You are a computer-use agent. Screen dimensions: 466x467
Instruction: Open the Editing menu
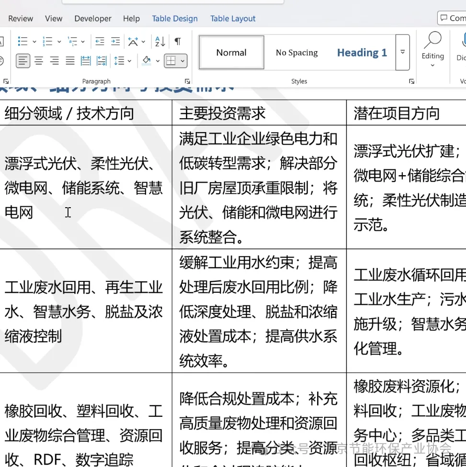pos(432,50)
